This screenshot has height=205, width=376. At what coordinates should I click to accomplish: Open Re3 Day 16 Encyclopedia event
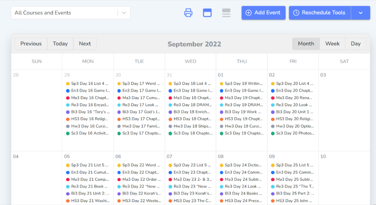click(87, 105)
